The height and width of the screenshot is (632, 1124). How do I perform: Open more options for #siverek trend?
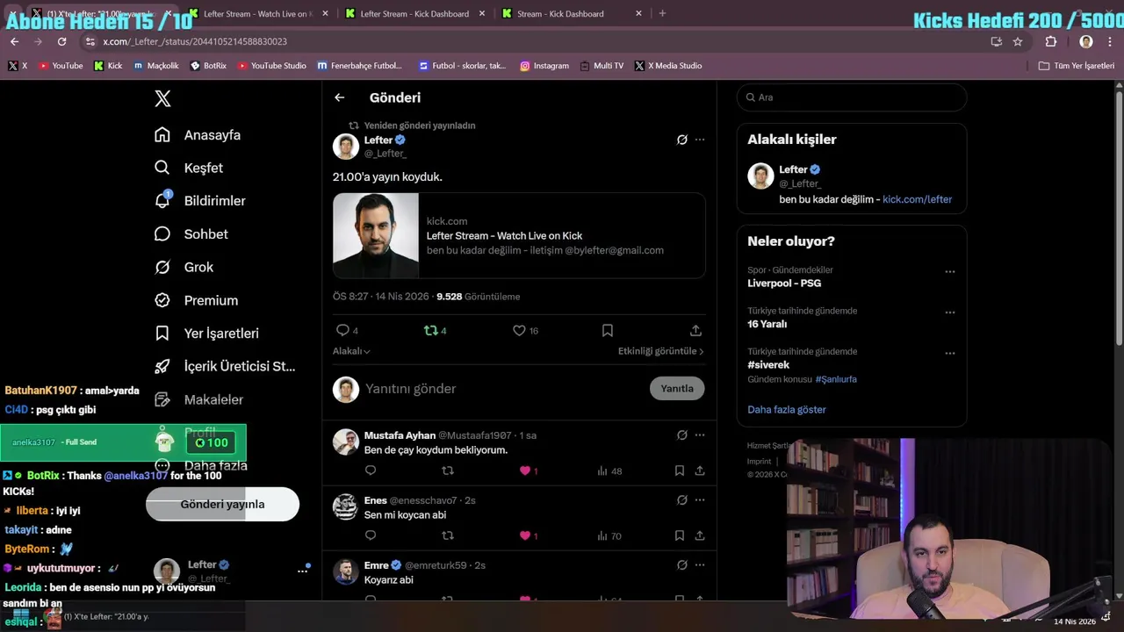[949, 354]
